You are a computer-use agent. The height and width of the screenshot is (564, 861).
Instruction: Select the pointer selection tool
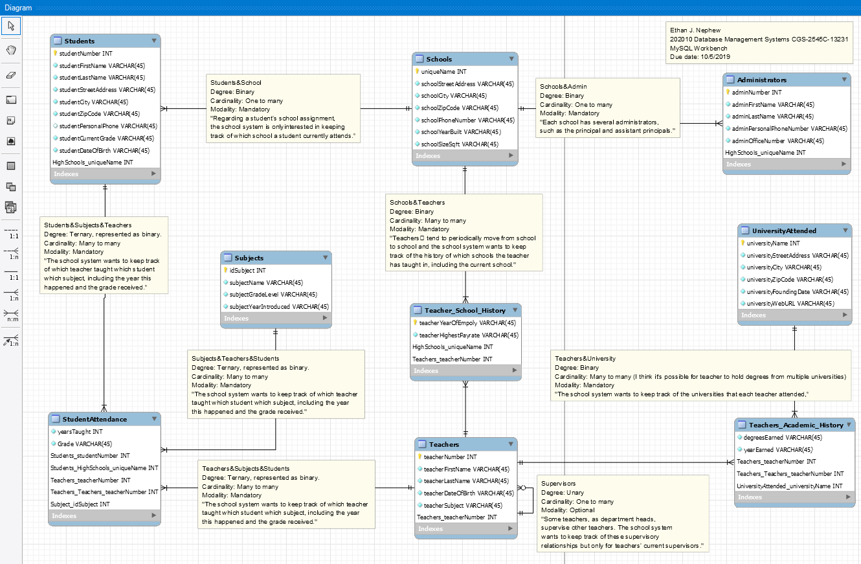(x=11, y=26)
